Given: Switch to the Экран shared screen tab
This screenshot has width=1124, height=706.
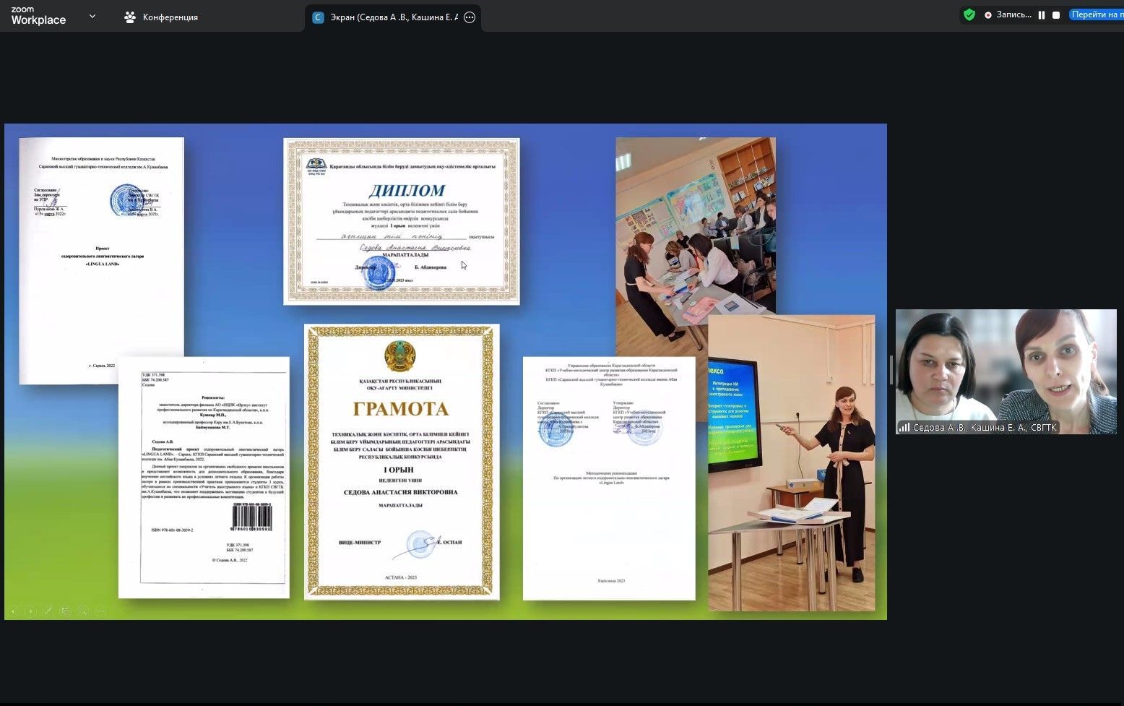Looking at the screenshot, I should pyautogui.click(x=386, y=17).
